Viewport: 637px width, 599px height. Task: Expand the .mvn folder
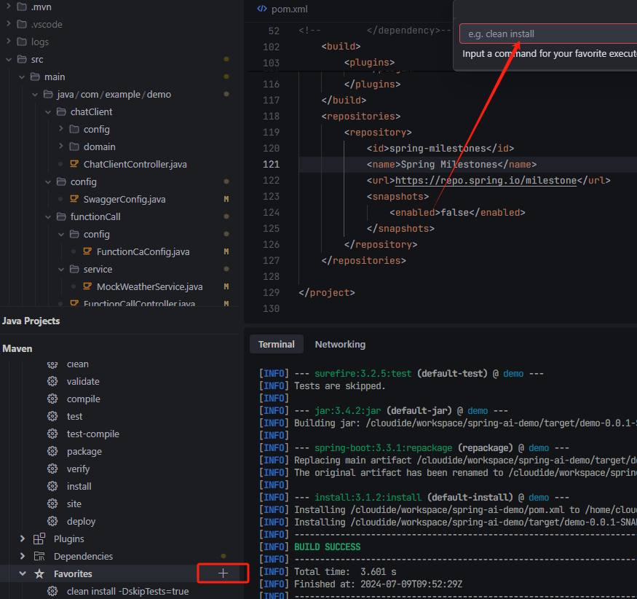8,7
